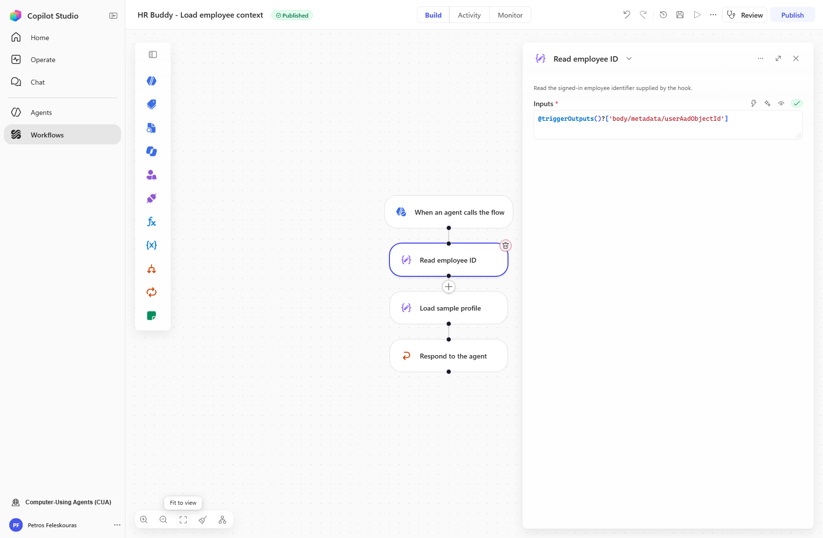Switch to the Activity tab
Viewport: 823px width, 538px height.
[x=469, y=15]
